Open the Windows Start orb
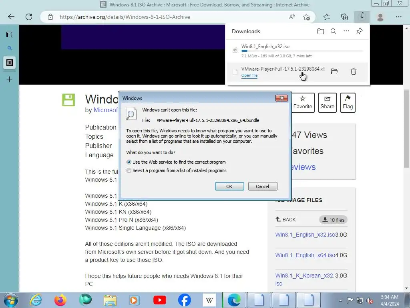This screenshot has height=308, width=410. (11, 300)
